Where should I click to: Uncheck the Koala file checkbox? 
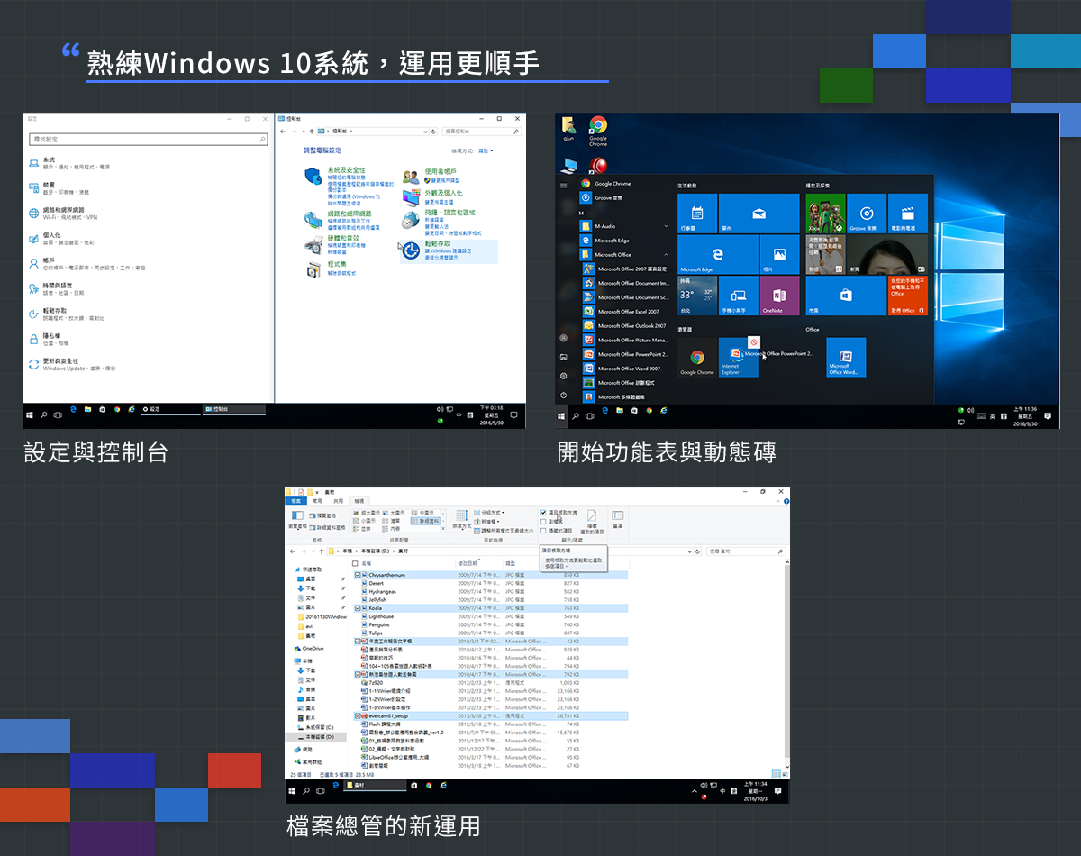point(359,608)
